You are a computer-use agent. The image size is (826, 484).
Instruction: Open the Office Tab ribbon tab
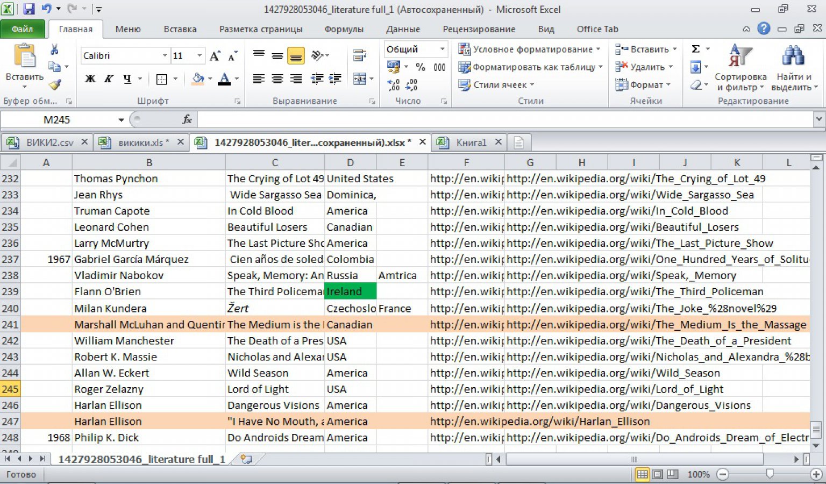(597, 29)
